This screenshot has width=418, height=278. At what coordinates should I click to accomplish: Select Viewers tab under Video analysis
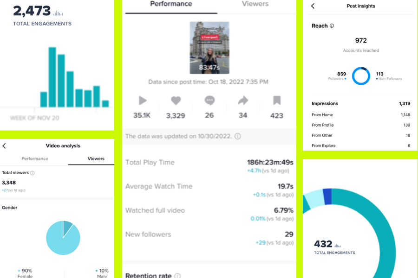point(96,158)
